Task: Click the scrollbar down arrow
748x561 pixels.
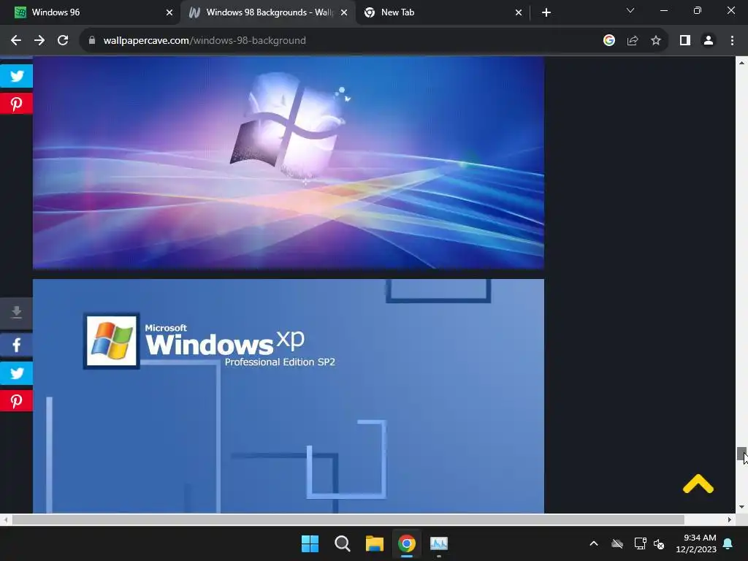Action: pos(741,507)
